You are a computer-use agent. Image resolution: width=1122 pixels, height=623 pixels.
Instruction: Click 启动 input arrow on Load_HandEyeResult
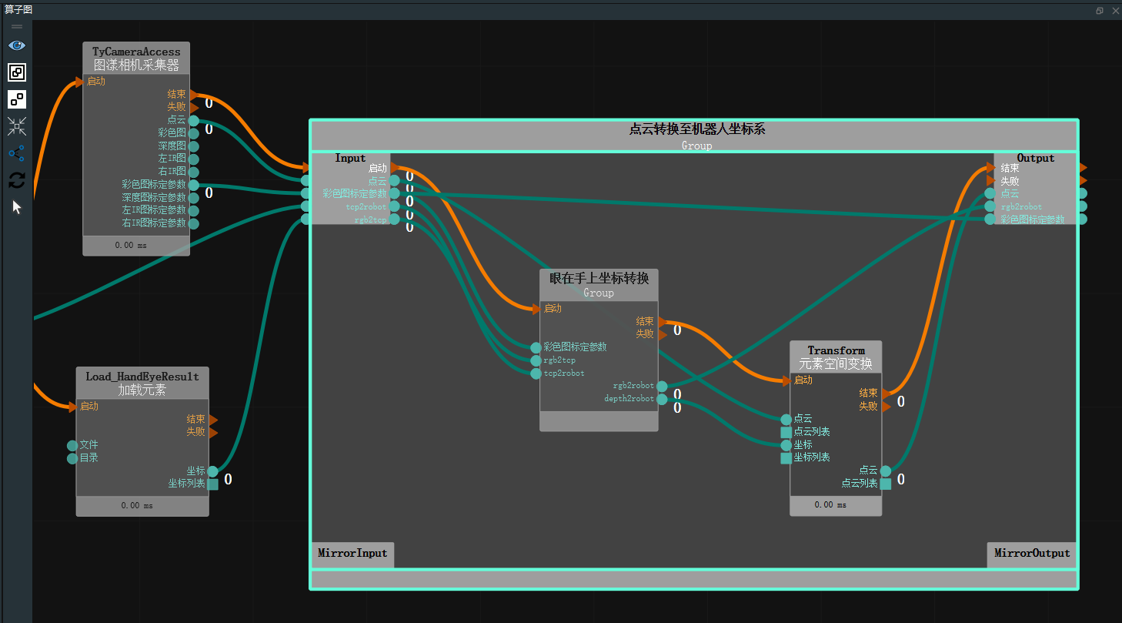[x=73, y=407]
